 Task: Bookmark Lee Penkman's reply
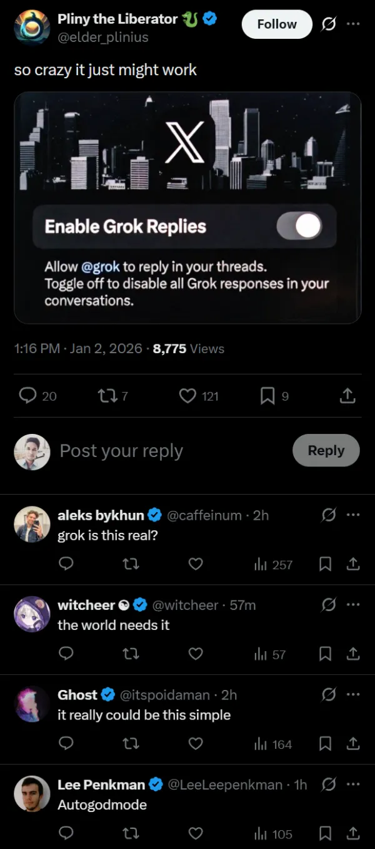click(x=325, y=834)
